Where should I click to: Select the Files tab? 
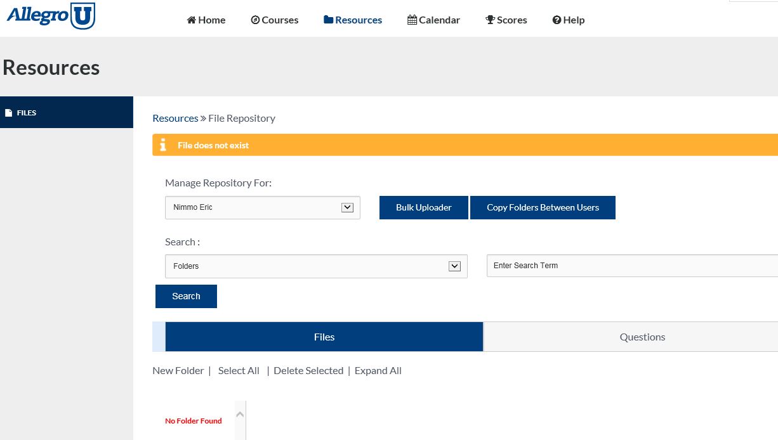pyautogui.click(x=324, y=337)
